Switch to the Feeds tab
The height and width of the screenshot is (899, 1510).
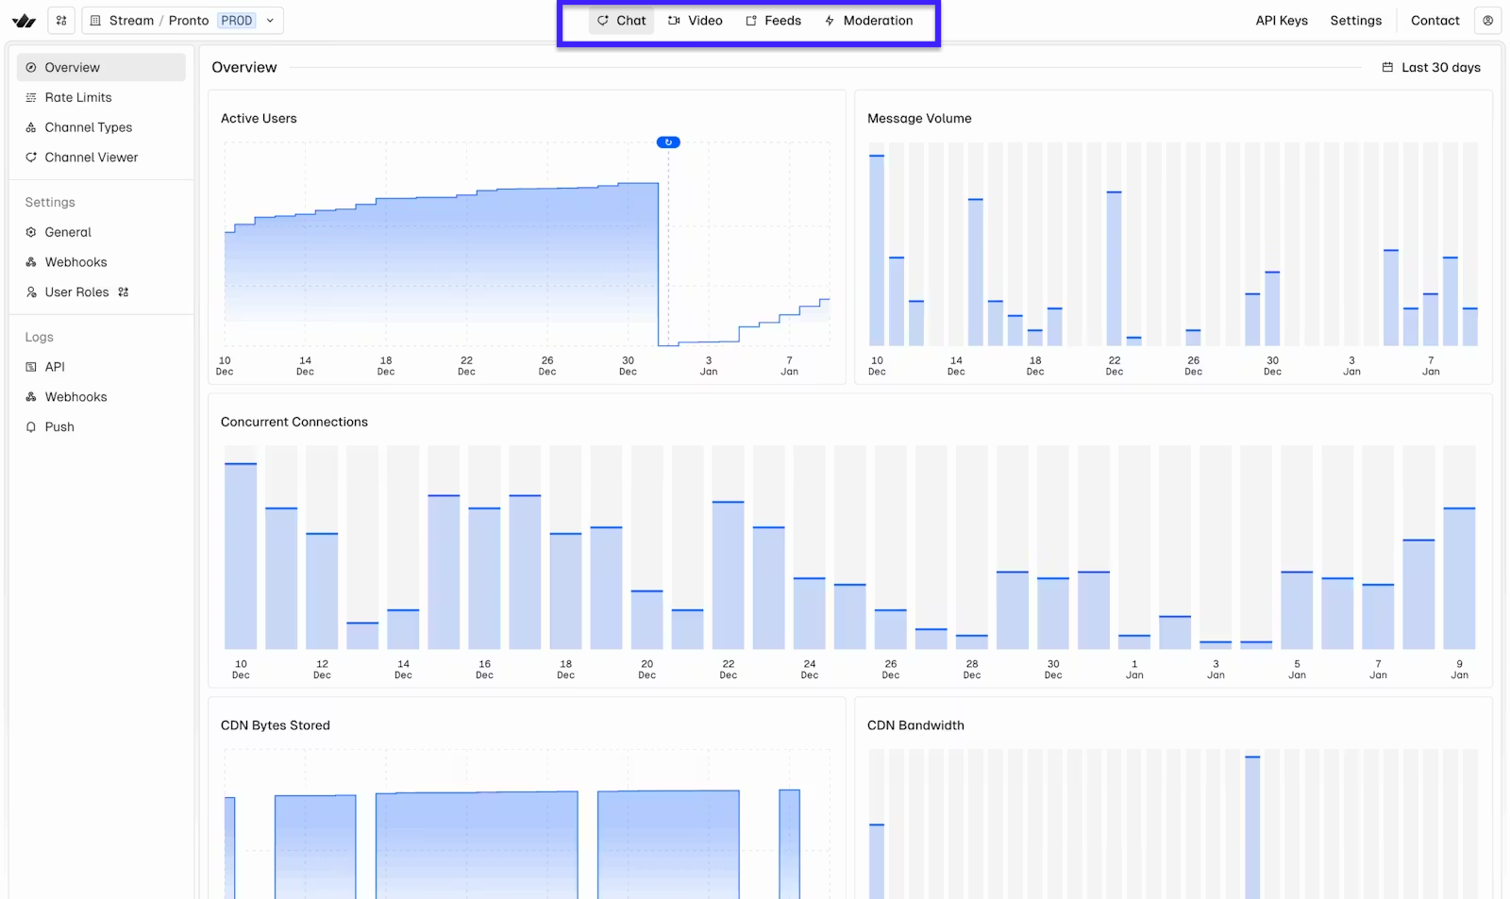click(x=773, y=21)
